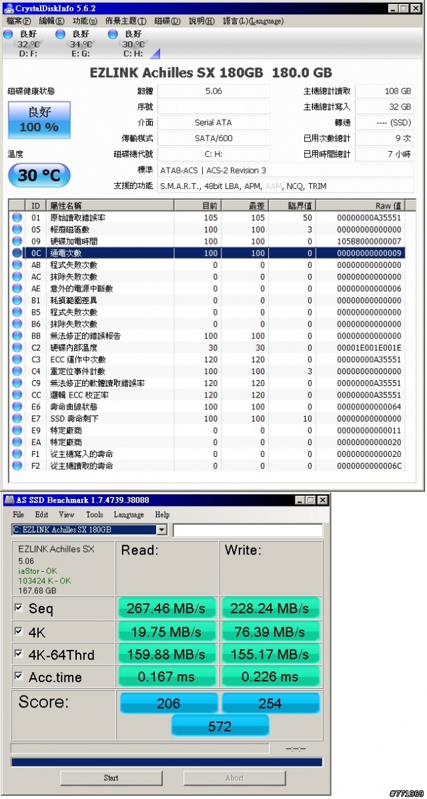Toggle the Seq test checkbox
The height and width of the screenshot is (799, 427).
[x=19, y=607]
